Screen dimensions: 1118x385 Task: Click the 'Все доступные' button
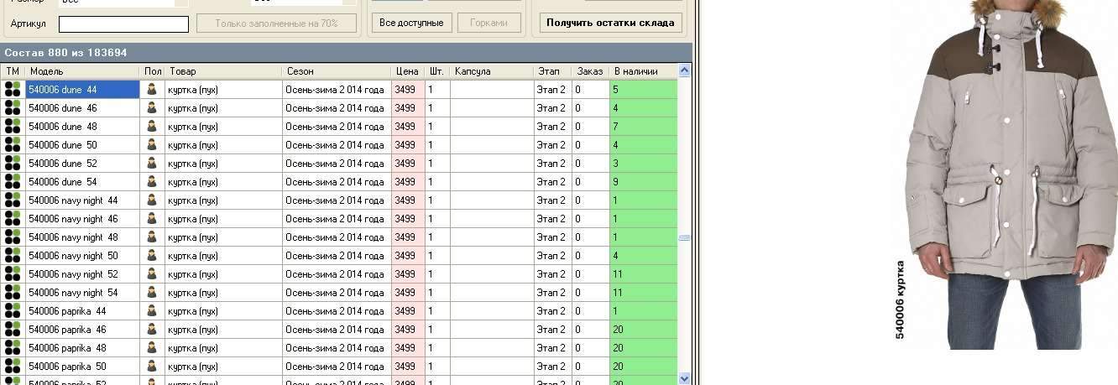point(411,23)
